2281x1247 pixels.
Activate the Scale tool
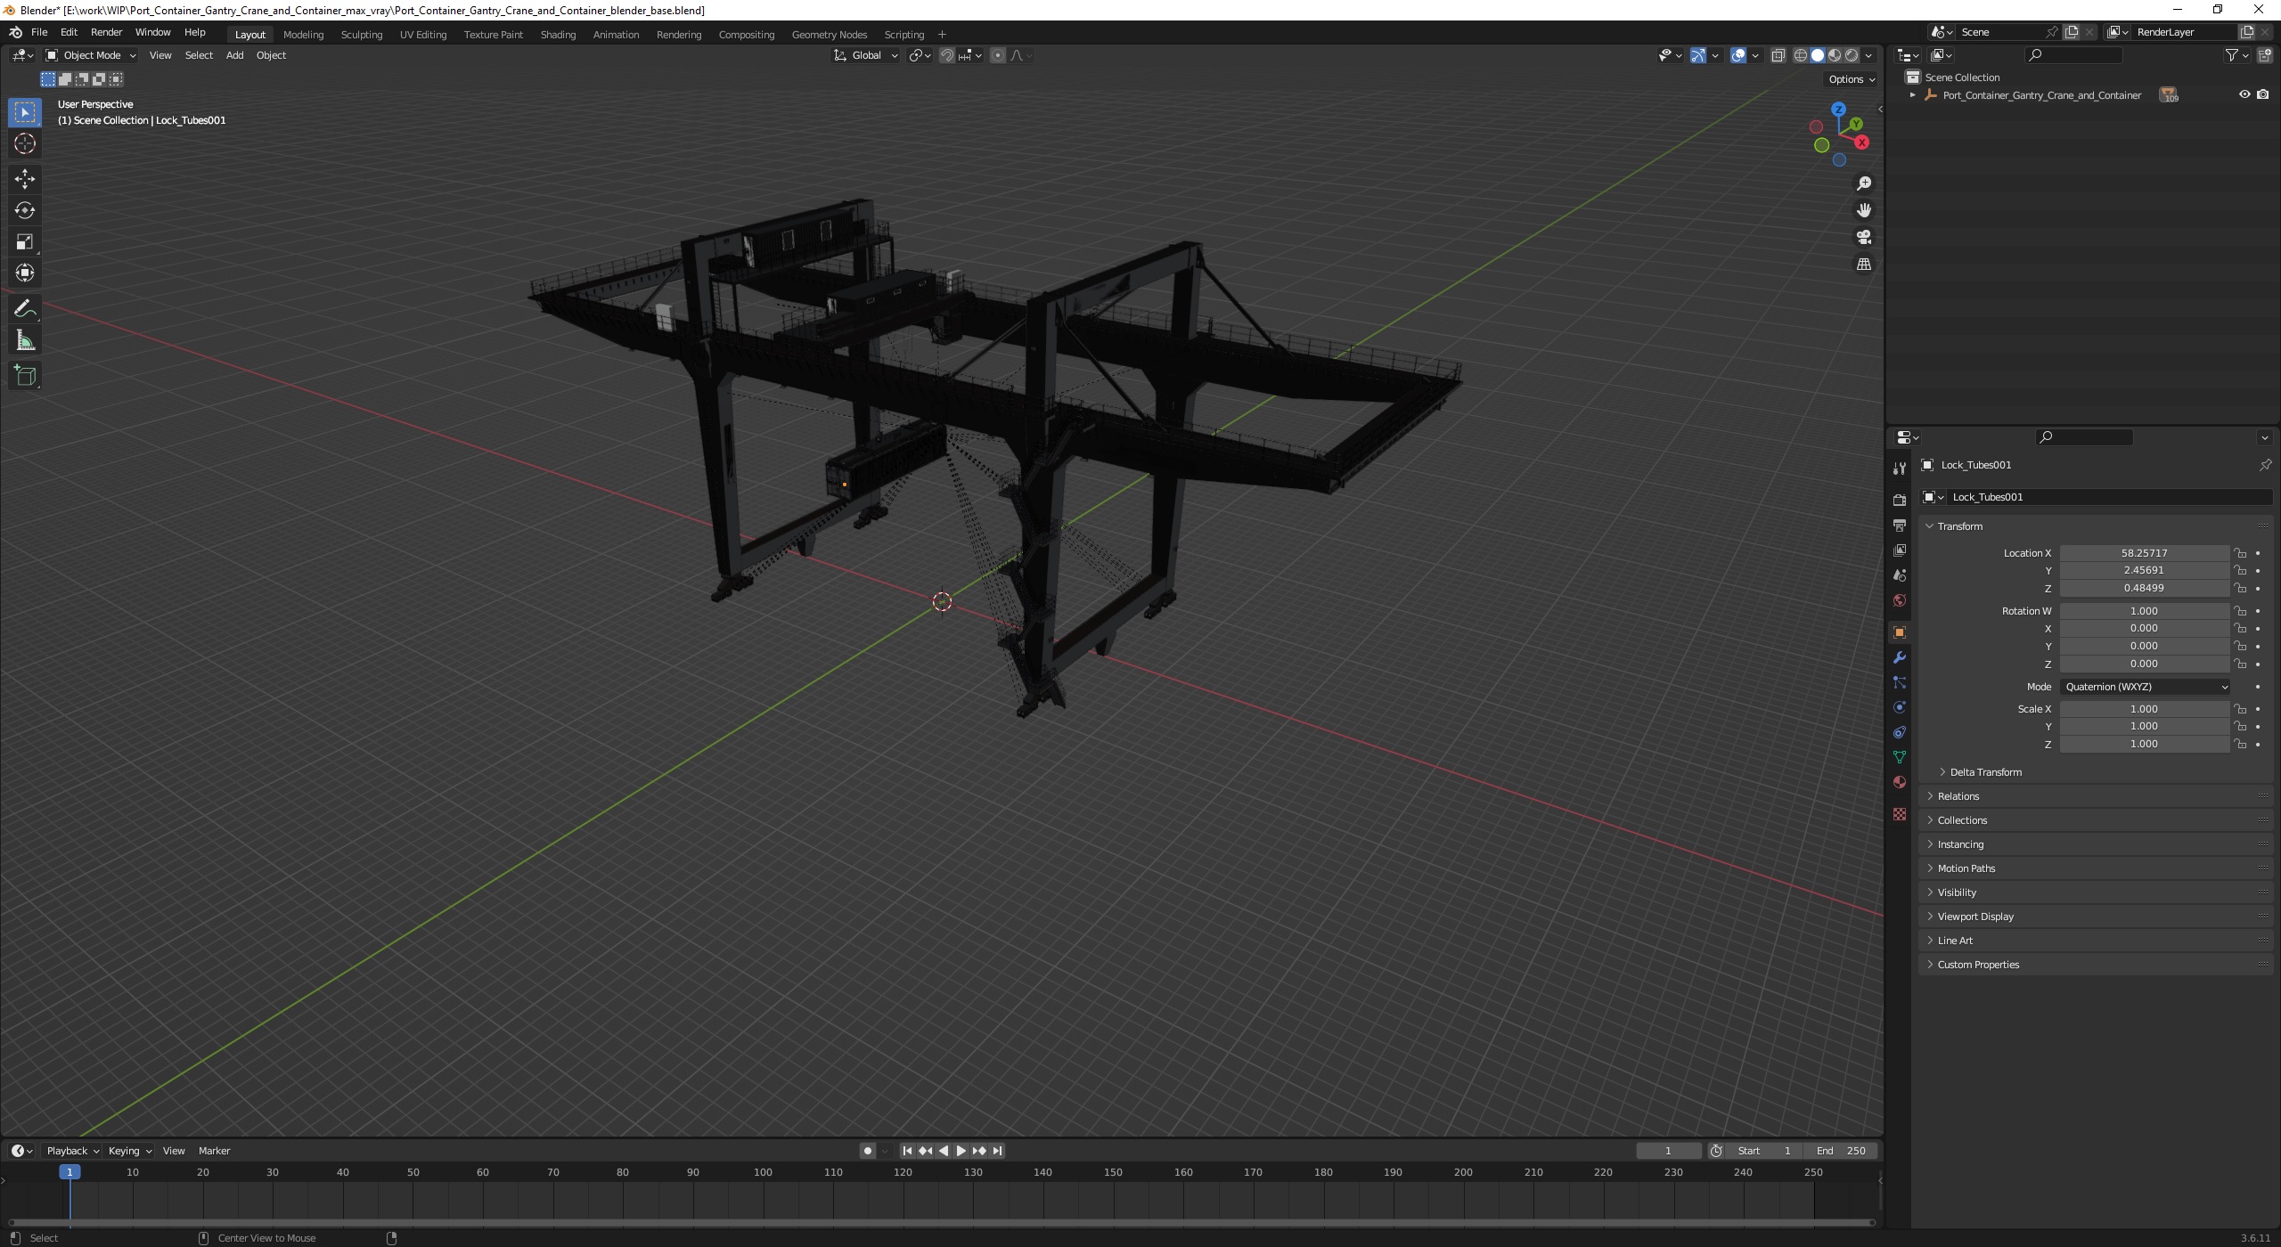coord(25,241)
